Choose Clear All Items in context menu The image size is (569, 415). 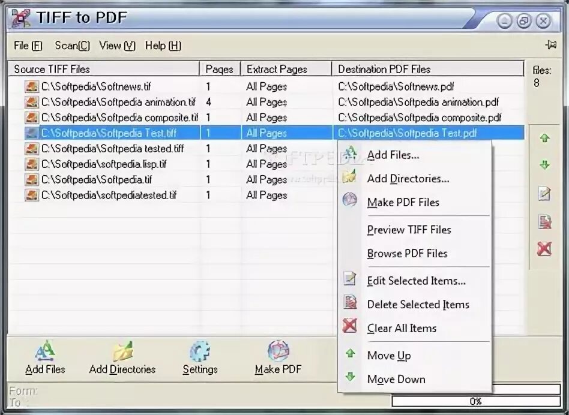tap(414, 328)
